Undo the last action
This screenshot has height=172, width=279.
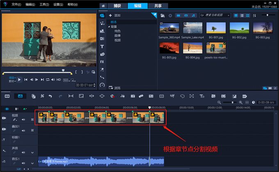point(50,96)
